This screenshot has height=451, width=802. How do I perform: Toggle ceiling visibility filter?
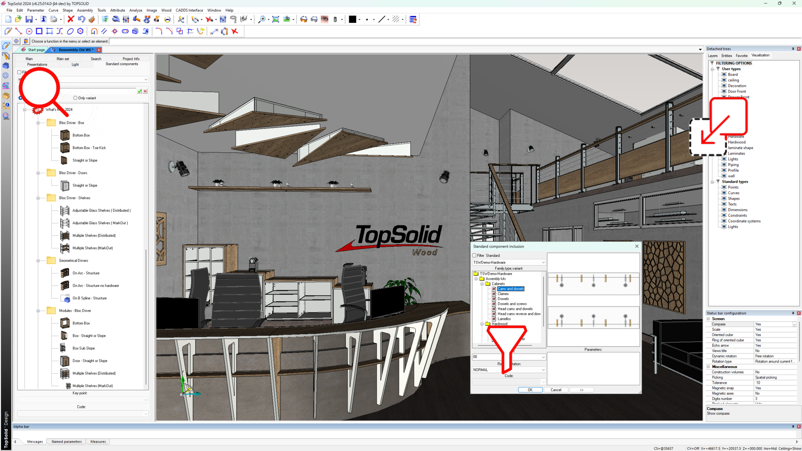(x=724, y=80)
